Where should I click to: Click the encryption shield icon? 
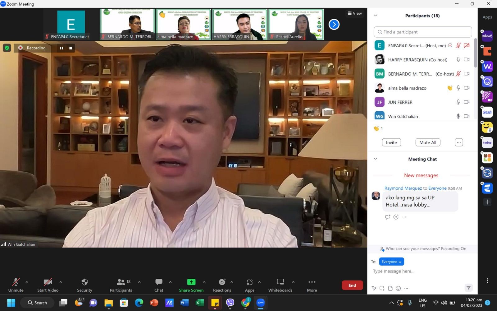tap(7, 48)
